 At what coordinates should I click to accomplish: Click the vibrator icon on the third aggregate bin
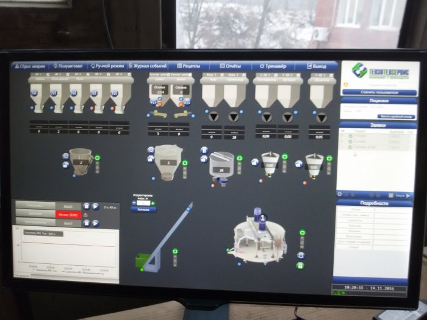(74, 93)
